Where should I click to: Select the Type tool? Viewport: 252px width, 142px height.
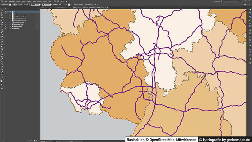pos(2,25)
